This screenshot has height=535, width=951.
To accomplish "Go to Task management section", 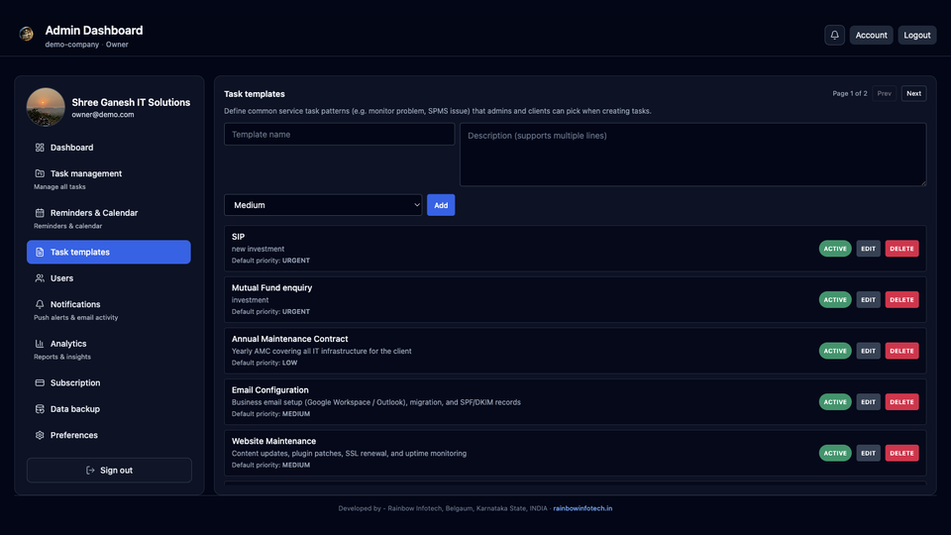I will coord(109,179).
